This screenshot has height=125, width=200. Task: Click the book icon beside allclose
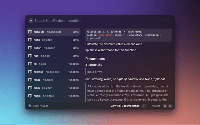point(30,72)
